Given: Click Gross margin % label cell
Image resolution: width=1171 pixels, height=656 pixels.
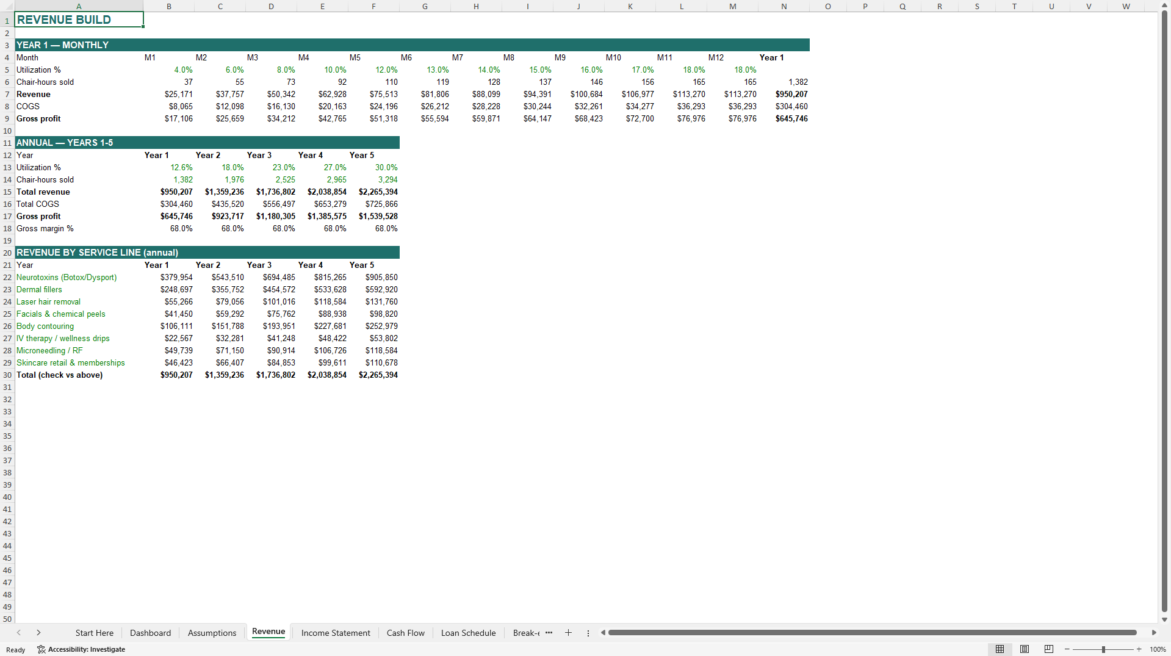Looking at the screenshot, I should [x=79, y=228].
